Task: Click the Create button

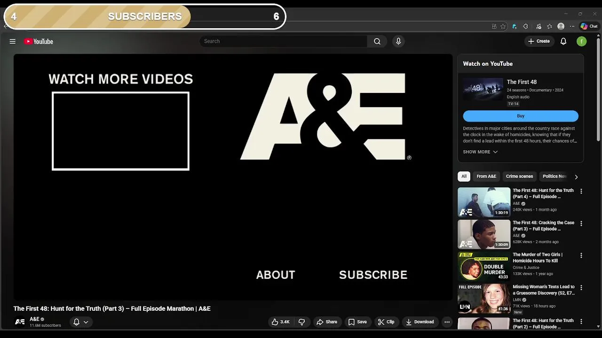Action: [x=539, y=41]
